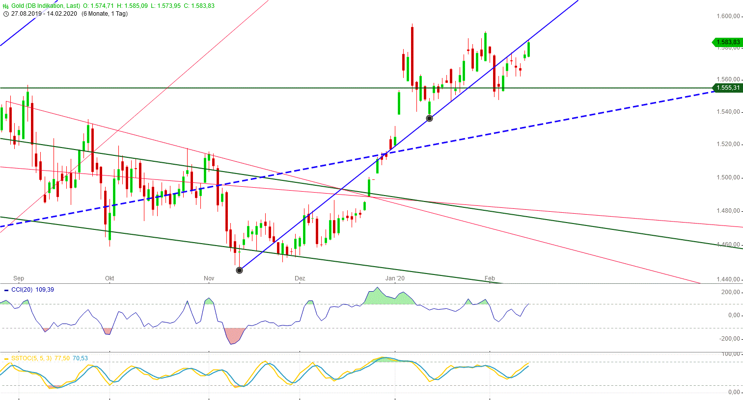Click the 'Dez' month label on time axis
The height and width of the screenshot is (400, 743).
(300, 278)
